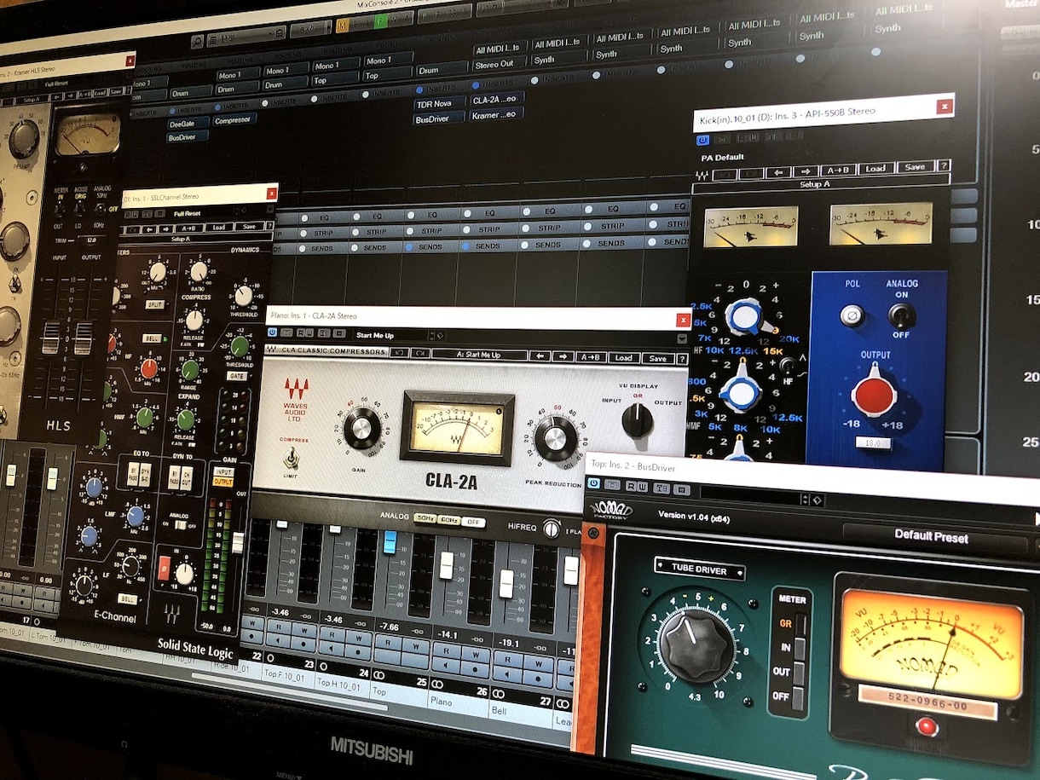Image resolution: width=1040 pixels, height=780 pixels.
Task: Select the TDR Nova insert slot in mixer
Action: [x=438, y=104]
